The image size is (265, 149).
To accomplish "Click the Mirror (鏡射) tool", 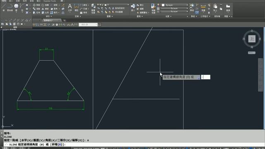I will 45,9.
